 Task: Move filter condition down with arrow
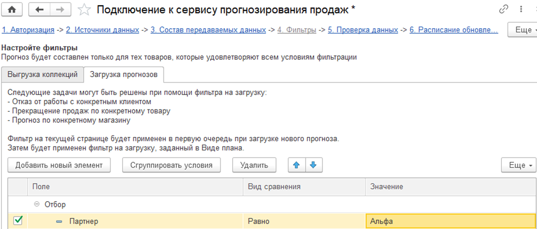pyautogui.click(x=313, y=165)
